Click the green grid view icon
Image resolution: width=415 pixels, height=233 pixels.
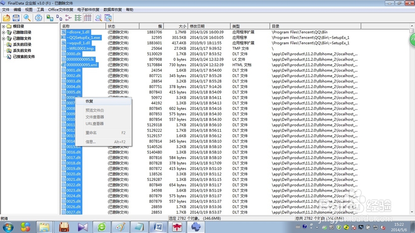[78, 18]
